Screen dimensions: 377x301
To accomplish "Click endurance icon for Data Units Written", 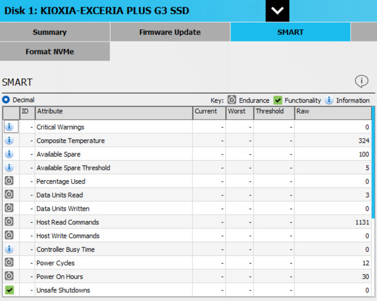I will pos(9,207).
